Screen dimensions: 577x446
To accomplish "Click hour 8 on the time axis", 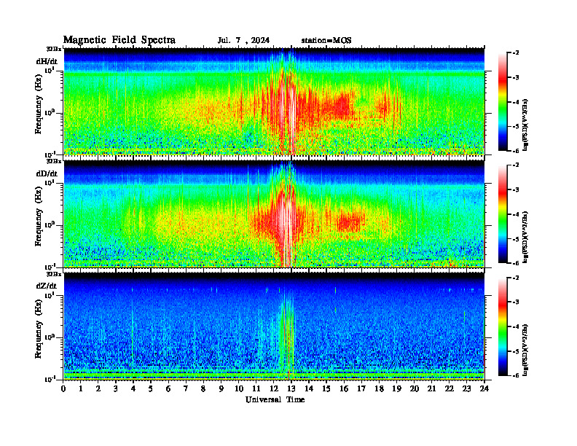I will point(203,388).
